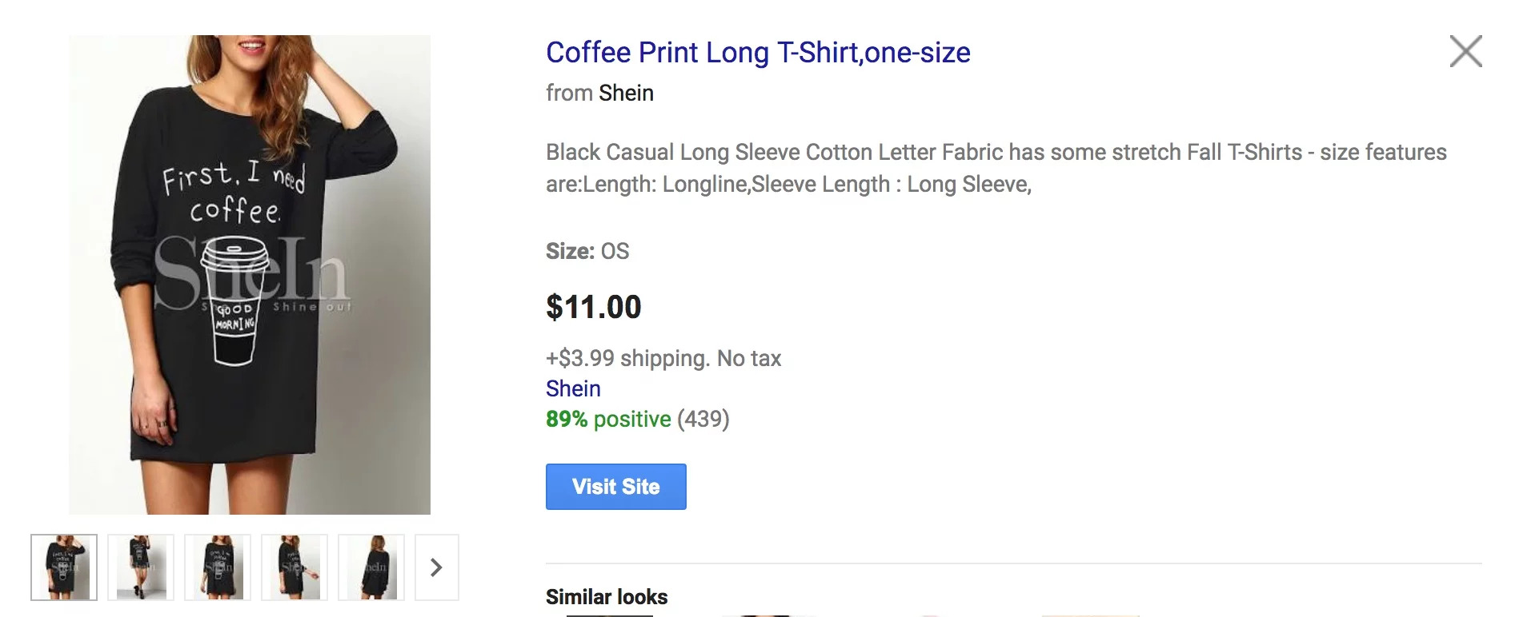The width and height of the screenshot is (1519, 617).
Task: Show next product thumbnails with arrow
Action: [x=437, y=567]
